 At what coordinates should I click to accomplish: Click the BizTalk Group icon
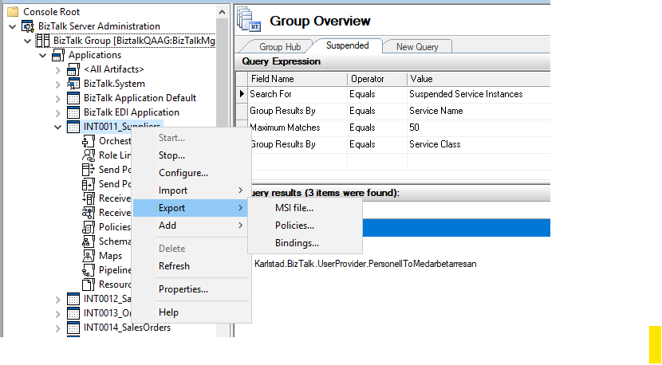click(x=42, y=41)
